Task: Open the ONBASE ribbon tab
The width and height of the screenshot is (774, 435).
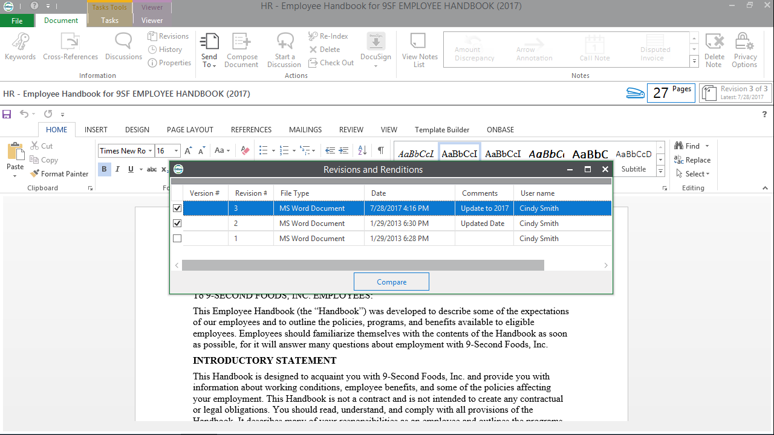Action: [x=500, y=130]
